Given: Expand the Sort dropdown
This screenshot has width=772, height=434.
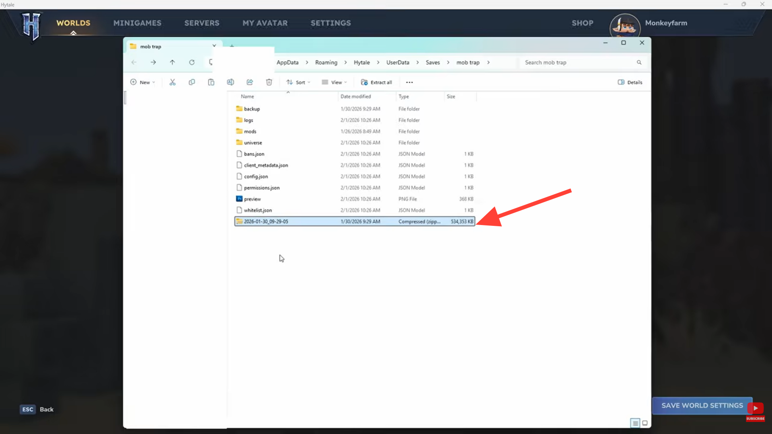Looking at the screenshot, I should click(298, 82).
